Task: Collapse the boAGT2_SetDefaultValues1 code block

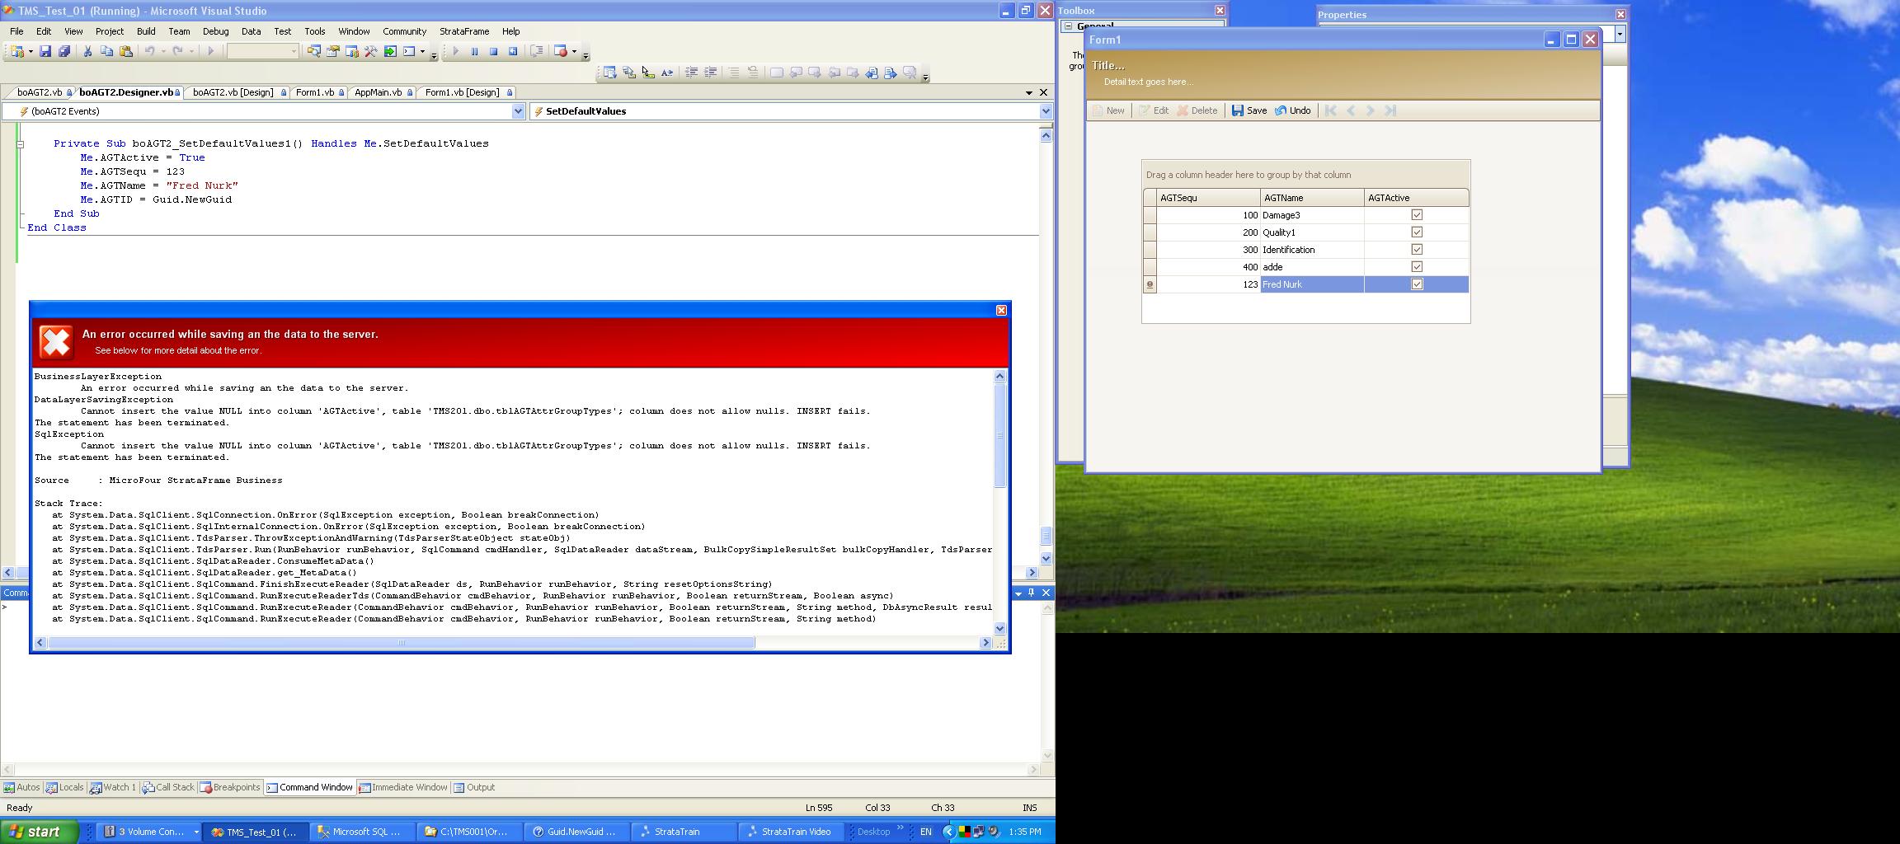Action: click(x=21, y=144)
